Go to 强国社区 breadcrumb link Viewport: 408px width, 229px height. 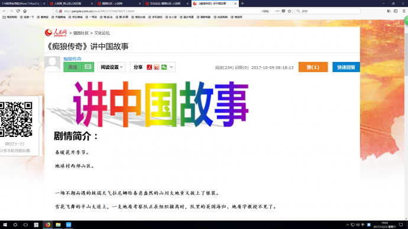pos(81,33)
